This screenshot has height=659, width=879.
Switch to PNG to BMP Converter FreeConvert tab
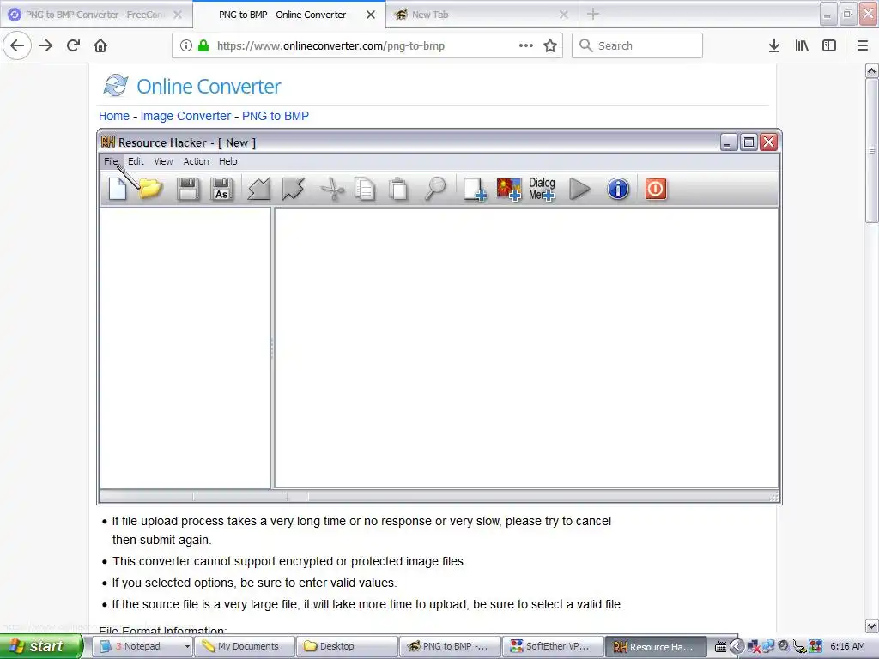[x=95, y=15]
